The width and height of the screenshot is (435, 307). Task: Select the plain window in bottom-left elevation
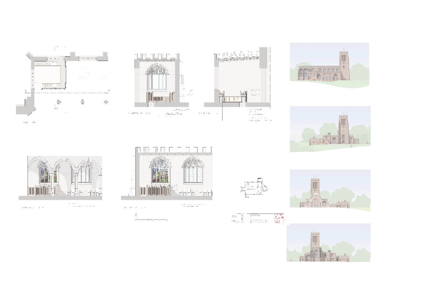[x=84, y=173]
